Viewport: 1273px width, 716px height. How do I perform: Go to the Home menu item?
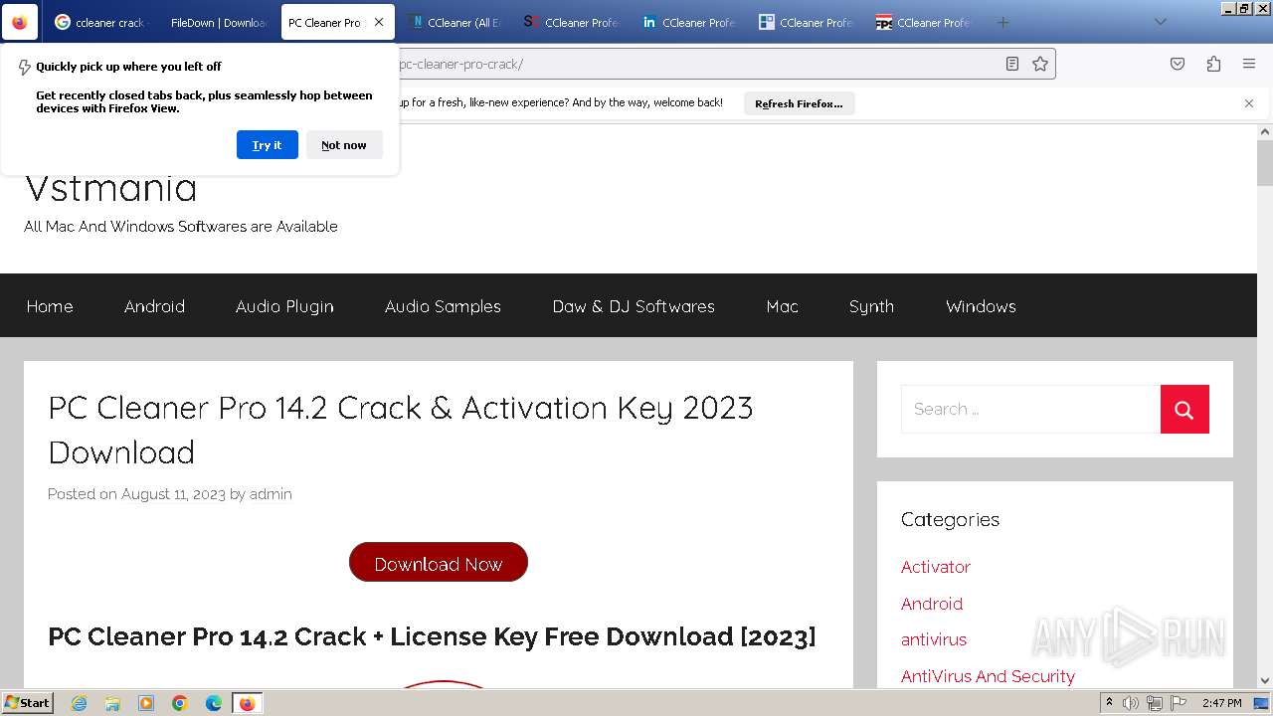[x=50, y=306]
